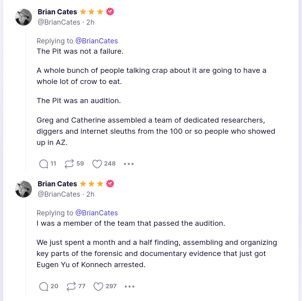Open Brian Cates display name on second post
Image resolution: width=302 pixels, height=301 pixels.
tap(57, 184)
